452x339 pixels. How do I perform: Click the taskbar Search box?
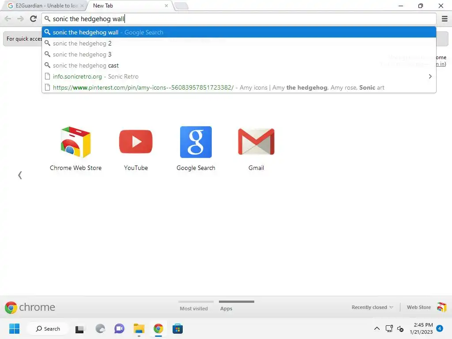pos(48,328)
